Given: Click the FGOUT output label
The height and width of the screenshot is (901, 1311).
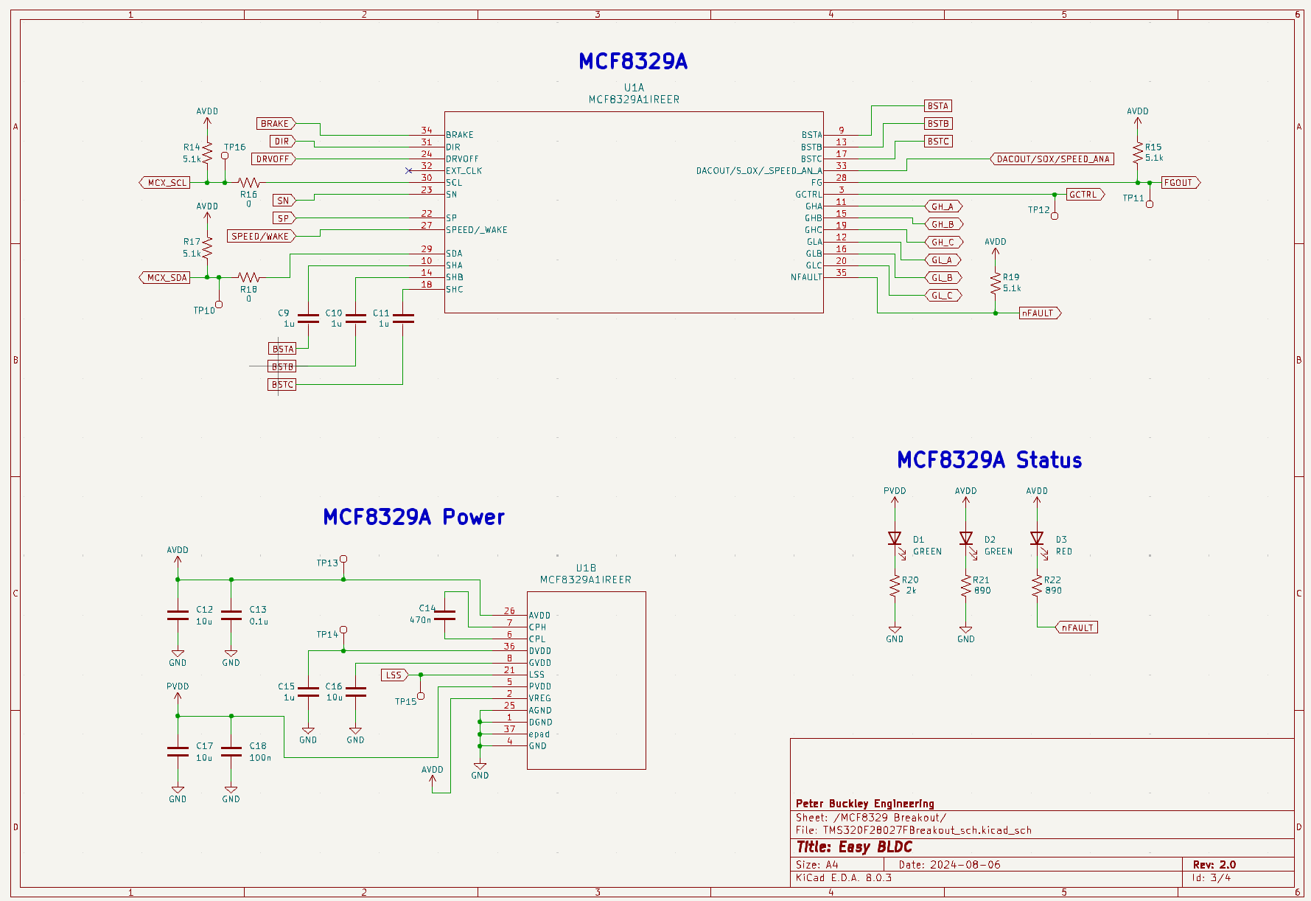Looking at the screenshot, I should coord(1181,182).
